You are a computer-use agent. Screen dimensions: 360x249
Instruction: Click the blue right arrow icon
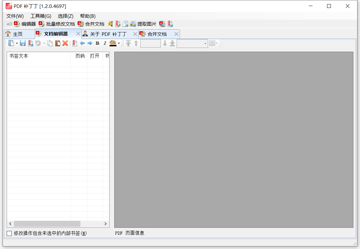[x=90, y=43]
